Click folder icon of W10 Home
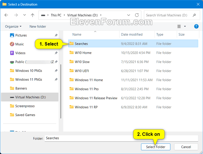 pyautogui.click(x=71, y=52)
